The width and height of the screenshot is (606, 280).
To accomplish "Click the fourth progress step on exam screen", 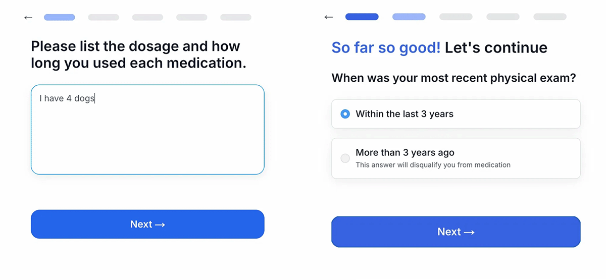I will [x=503, y=17].
